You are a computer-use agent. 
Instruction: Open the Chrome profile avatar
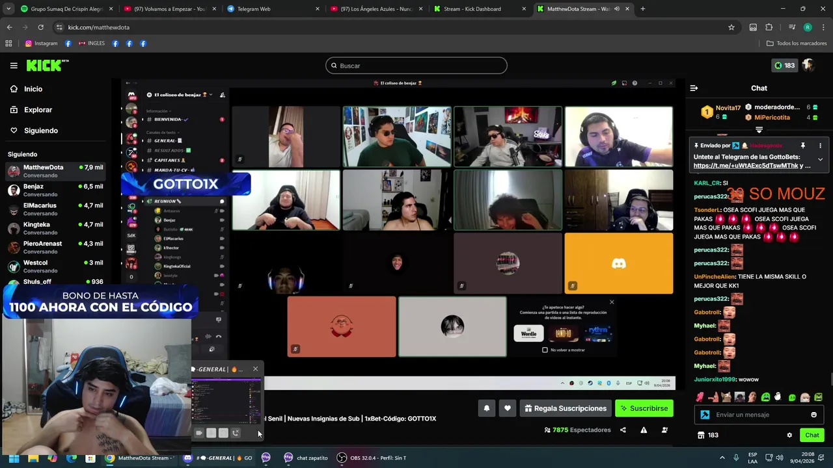(808, 27)
